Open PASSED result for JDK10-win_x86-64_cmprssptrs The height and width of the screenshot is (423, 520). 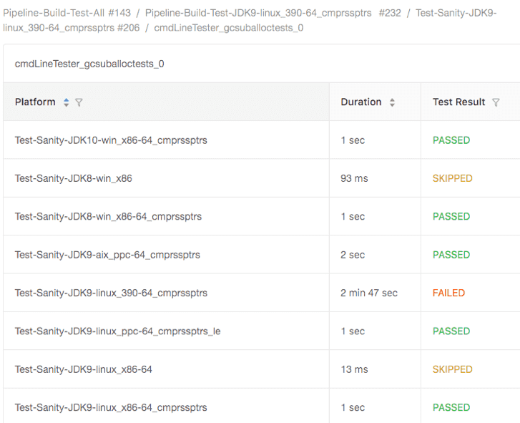[x=451, y=140]
